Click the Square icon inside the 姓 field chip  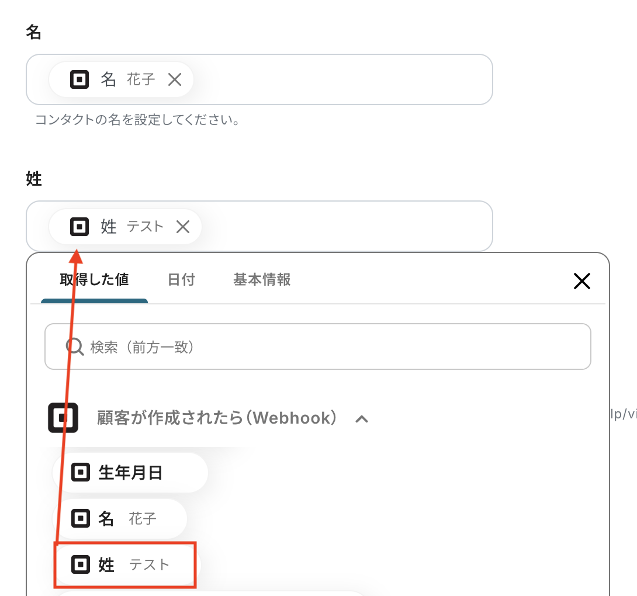pos(79,227)
